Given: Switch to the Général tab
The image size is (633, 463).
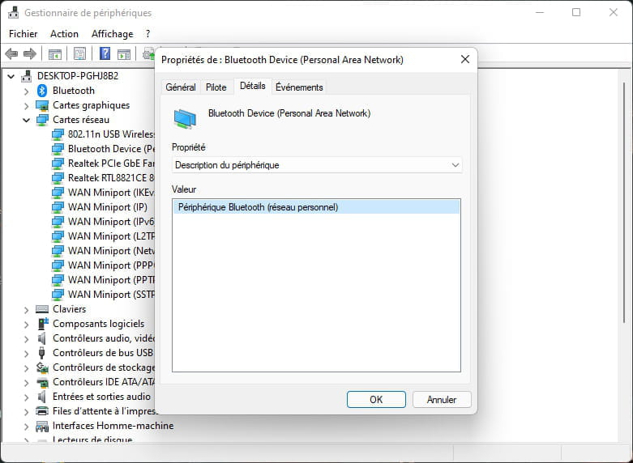Looking at the screenshot, I should [181, 87].
